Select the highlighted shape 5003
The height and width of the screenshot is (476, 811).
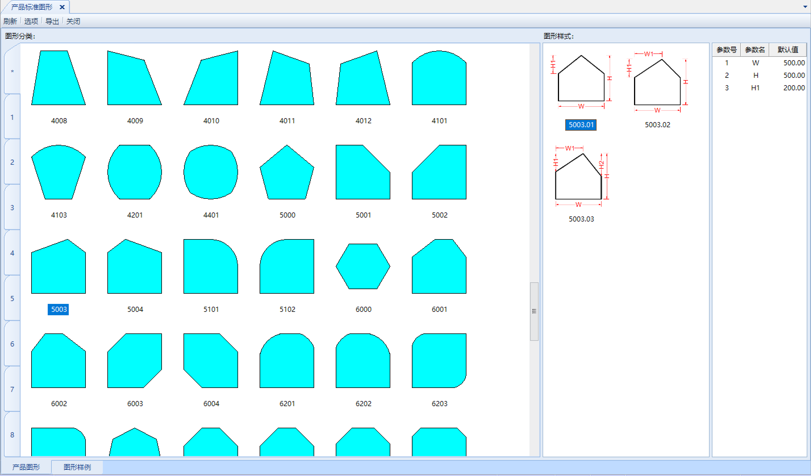(59, 266)
